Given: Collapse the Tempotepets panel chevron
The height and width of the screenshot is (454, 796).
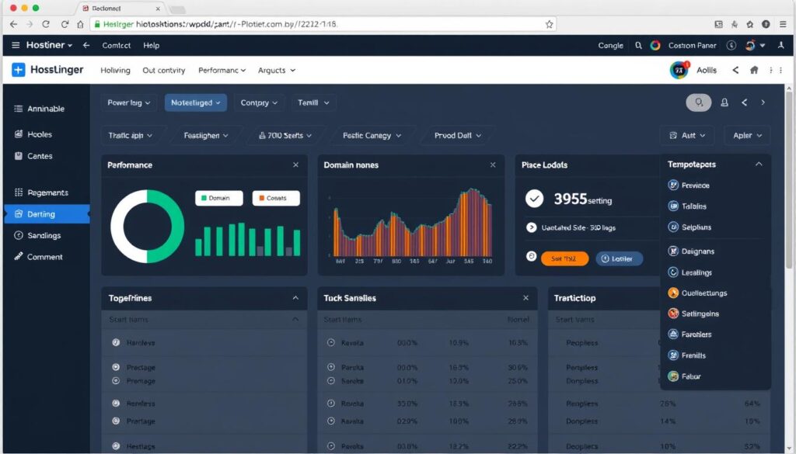Looking at the screenshot, I should click(x=759, y=165).
